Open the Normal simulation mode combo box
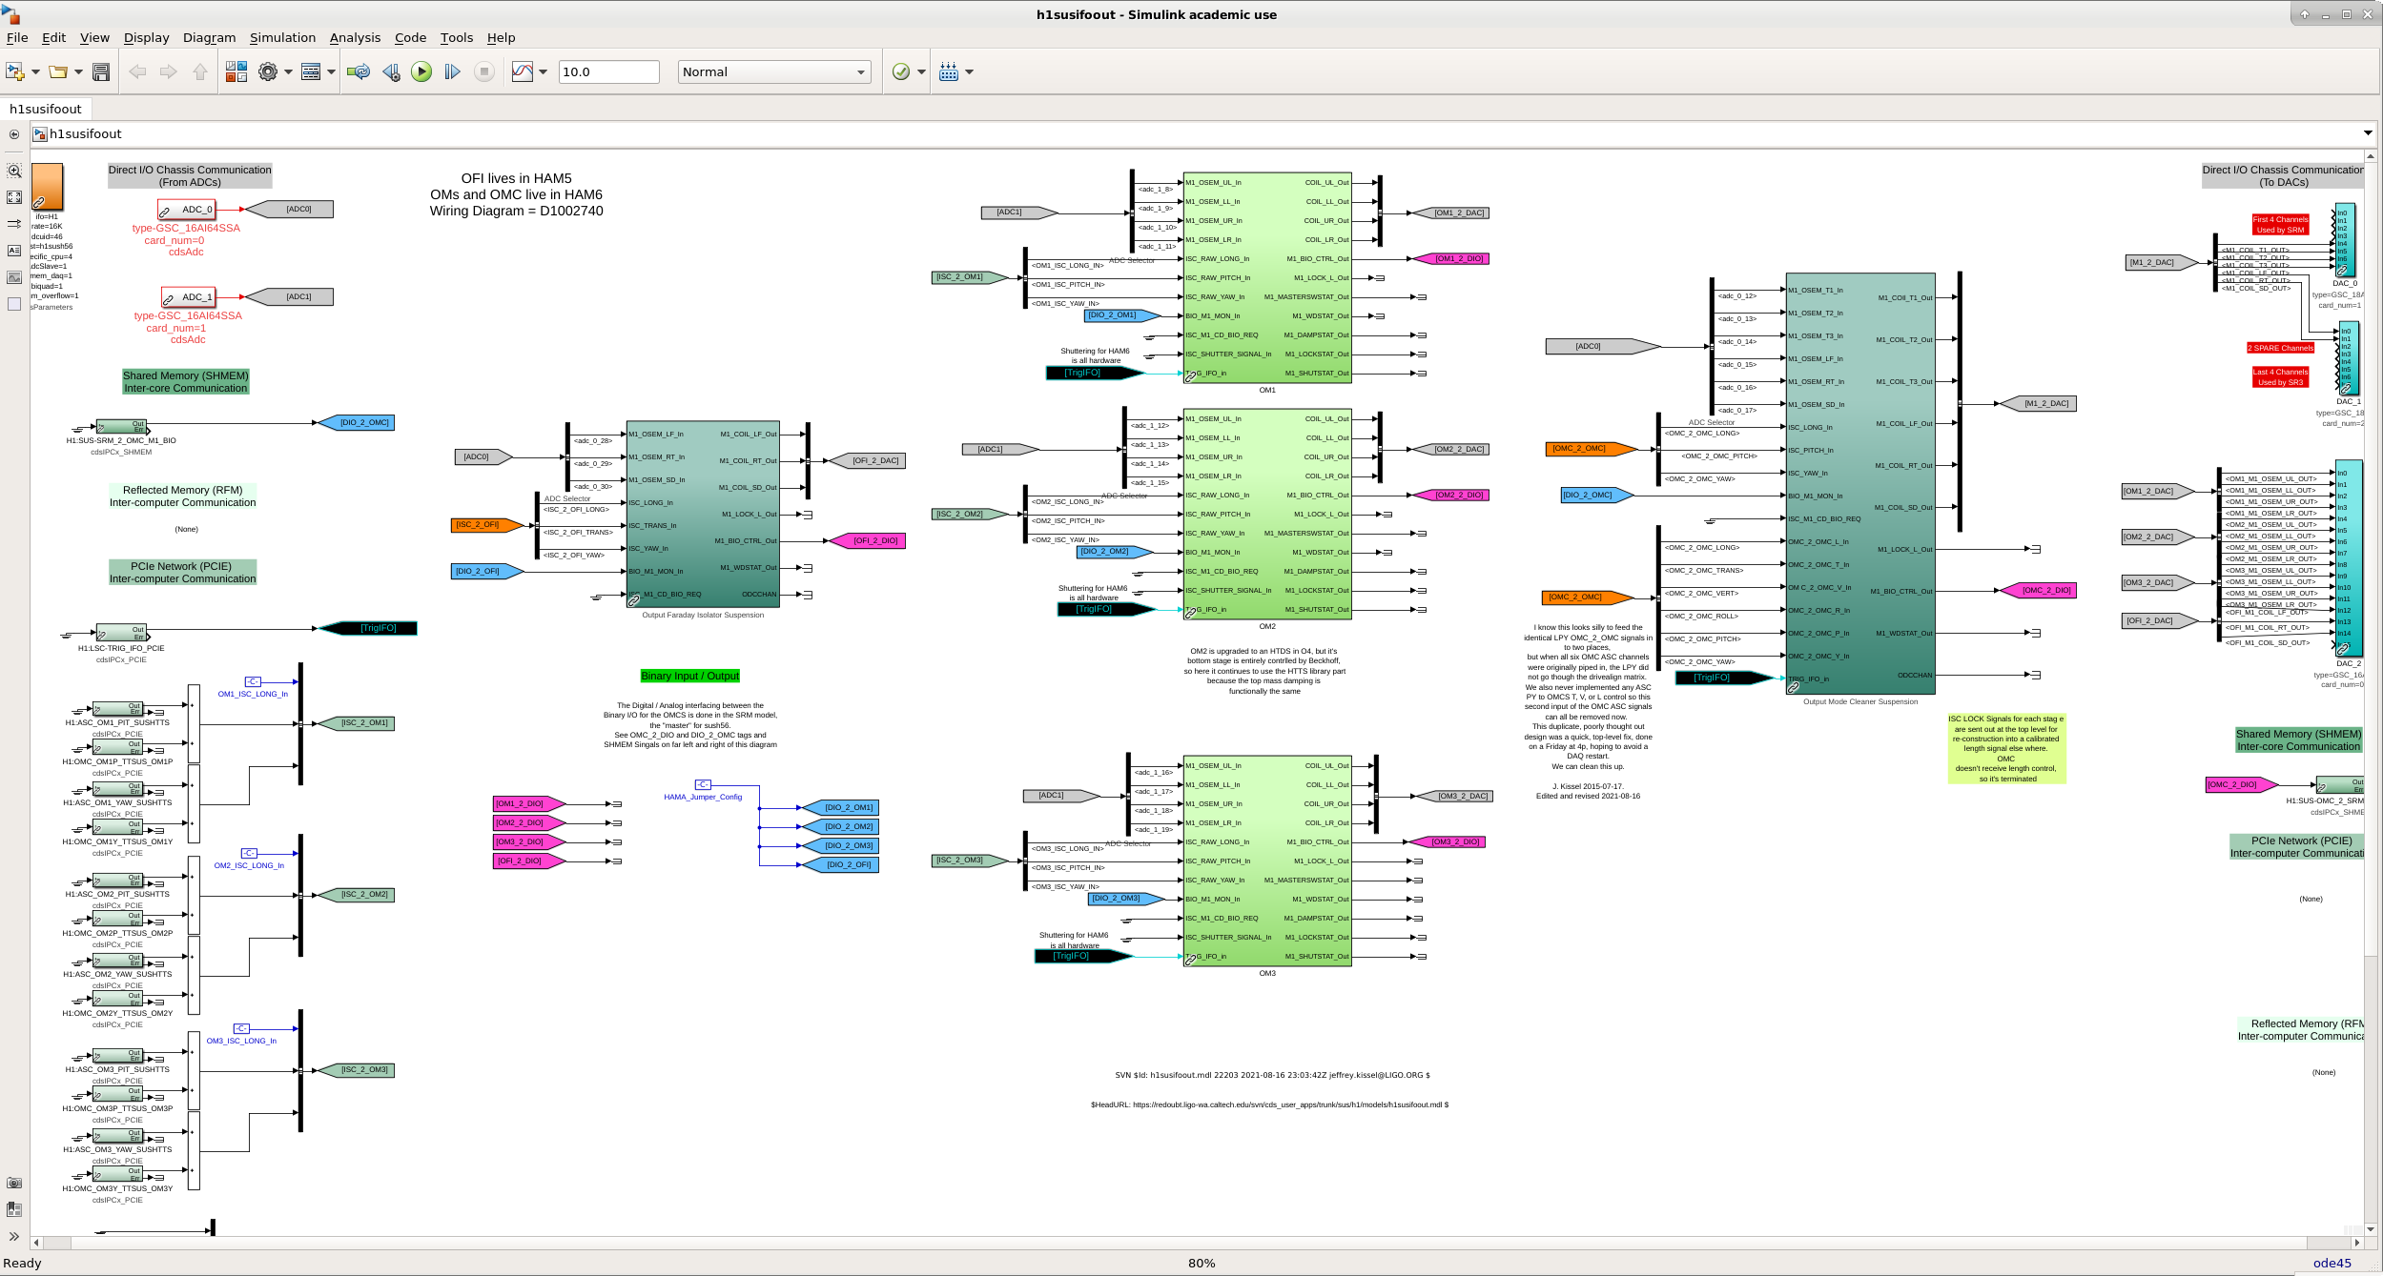The height and width of the screenshot is (1276, 2383). (774, 71)
